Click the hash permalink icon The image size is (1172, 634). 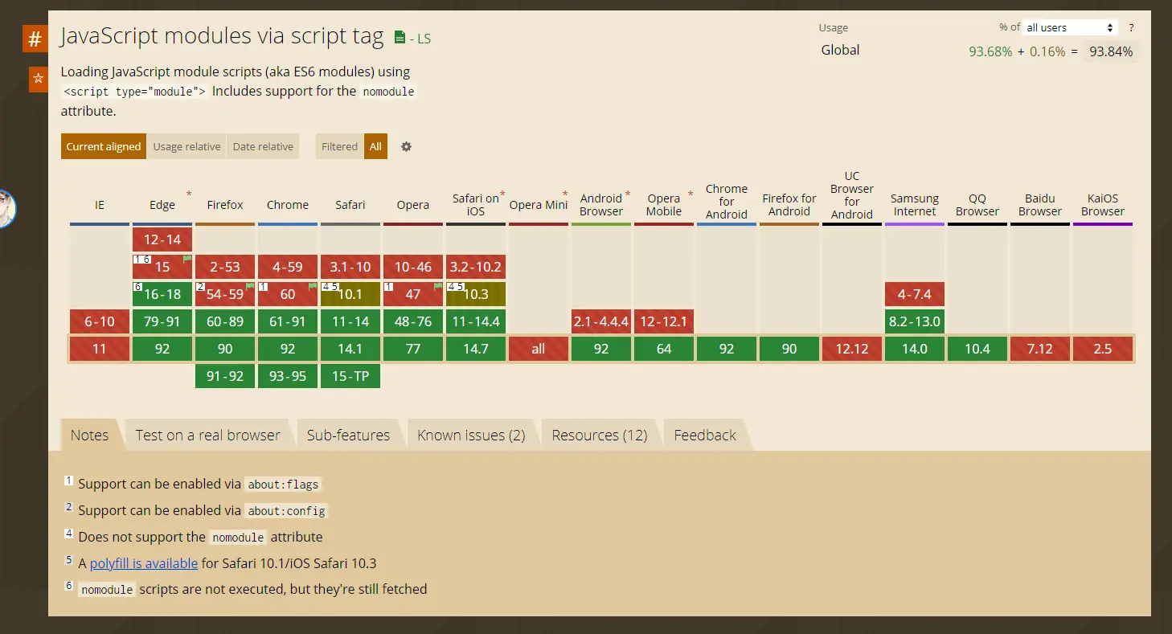(x=35, y=39)
